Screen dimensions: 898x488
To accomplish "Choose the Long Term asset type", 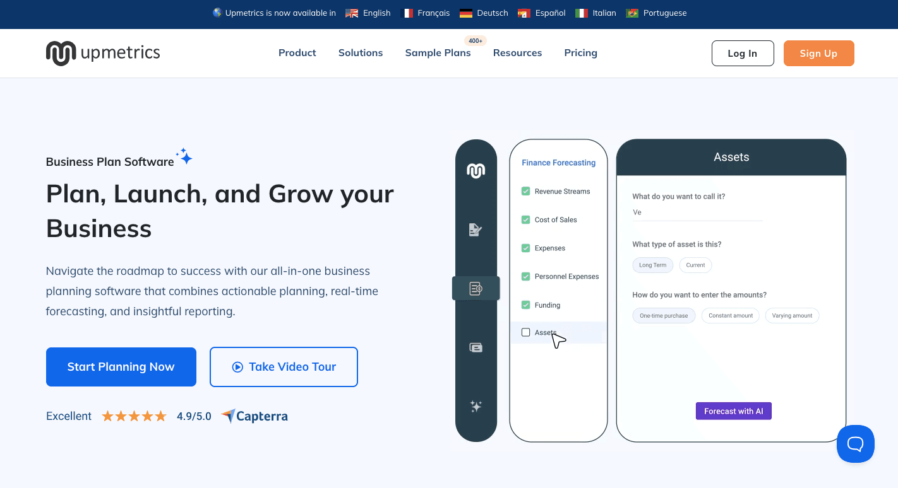I will 652,265.
